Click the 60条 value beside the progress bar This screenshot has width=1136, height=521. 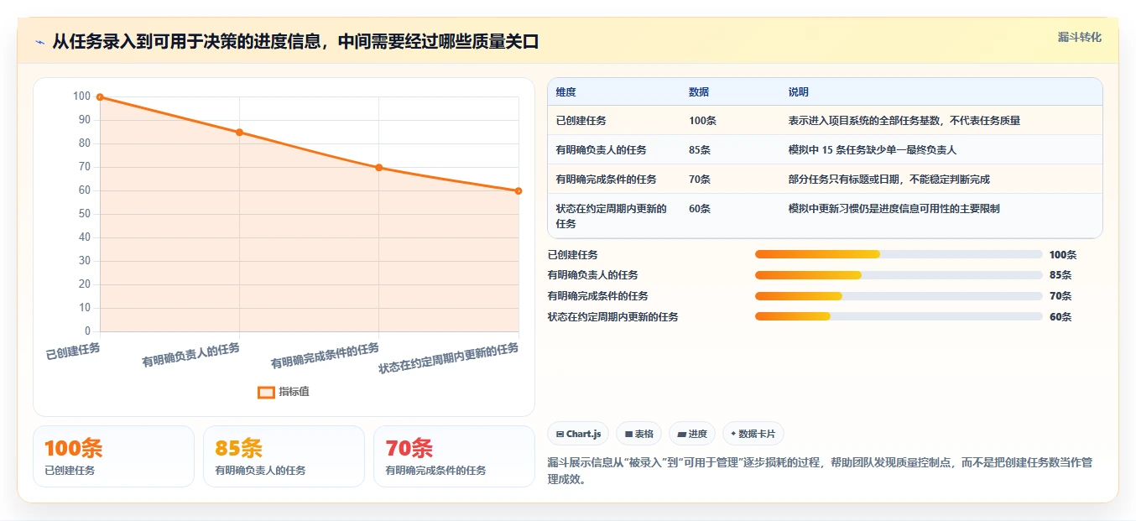point(1060,317)
